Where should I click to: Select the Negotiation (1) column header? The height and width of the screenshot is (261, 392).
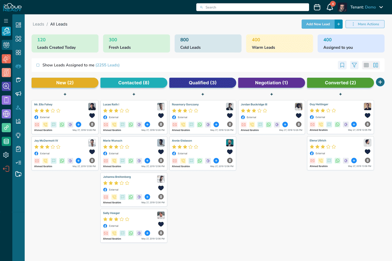[x=271, y=83]
